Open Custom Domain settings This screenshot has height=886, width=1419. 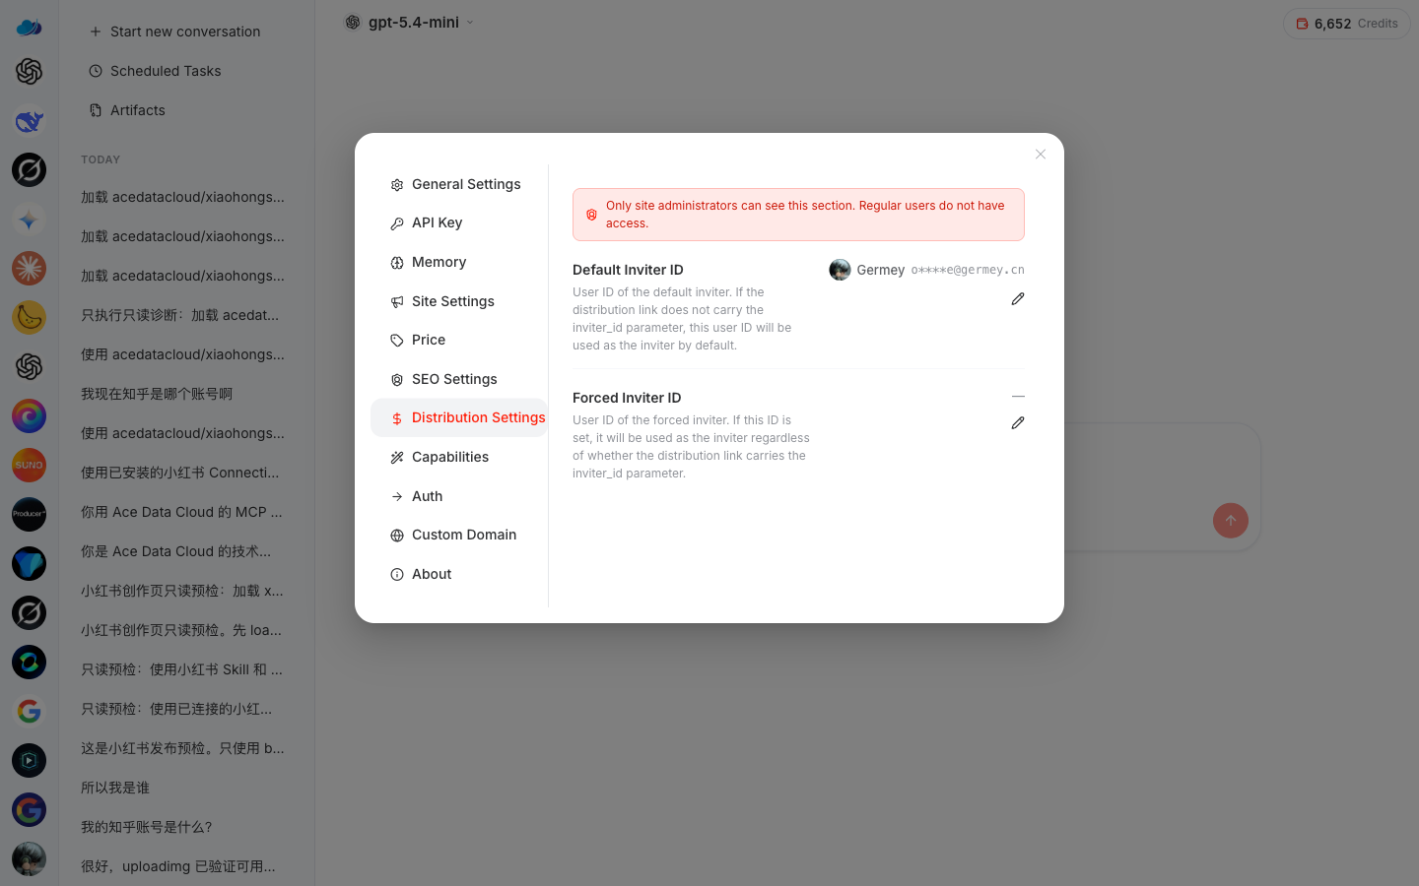459,535
